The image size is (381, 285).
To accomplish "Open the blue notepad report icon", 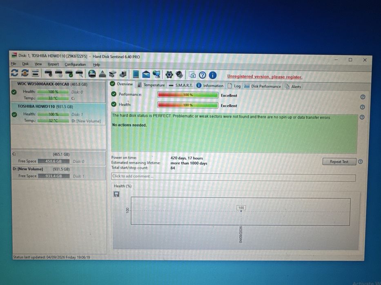I will 136,74.
